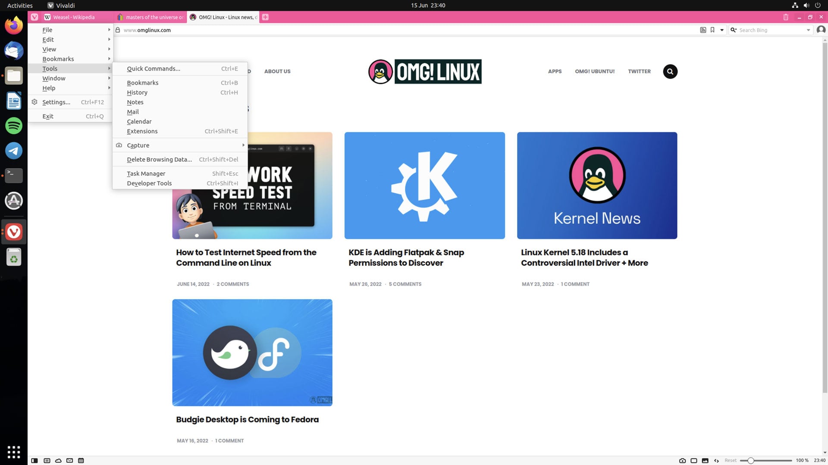Open the KDE Flatpak & Snap article thumbnail

click(x=424, y=186)
